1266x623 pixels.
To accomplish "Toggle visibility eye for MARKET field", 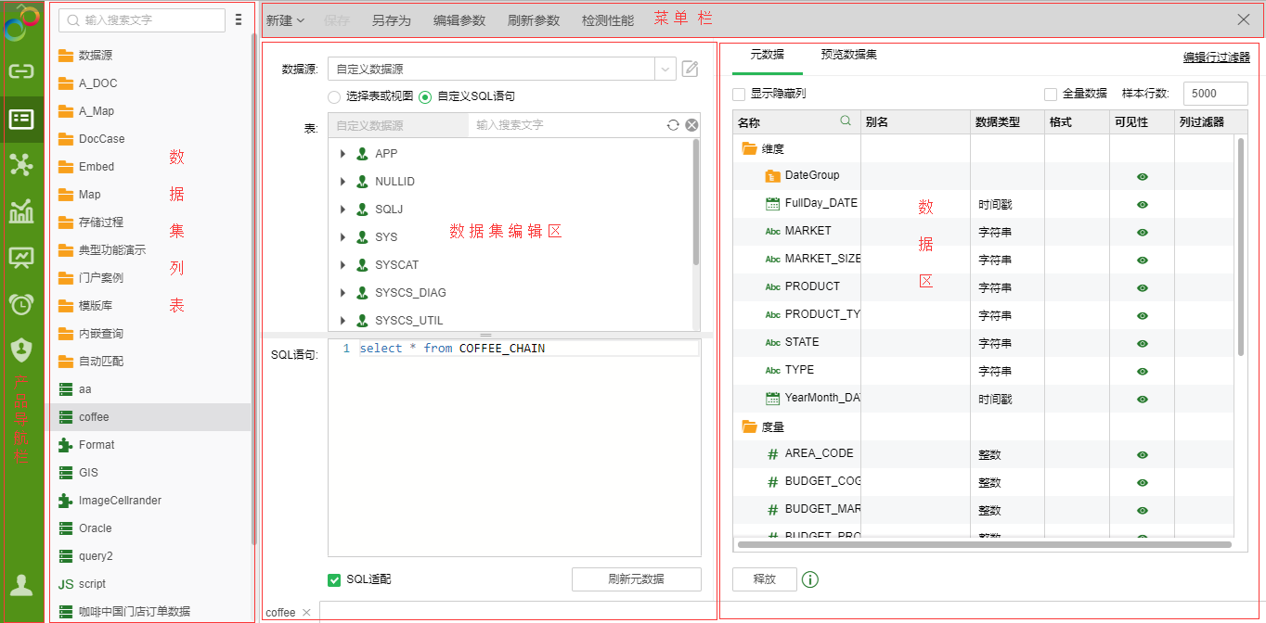I will point(1143,232).
